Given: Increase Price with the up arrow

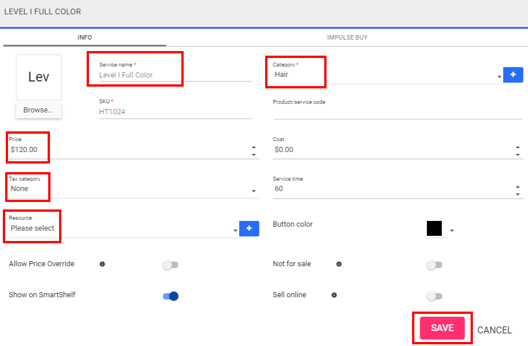Looking at the screenshot, I should click(x=254, y=146).
